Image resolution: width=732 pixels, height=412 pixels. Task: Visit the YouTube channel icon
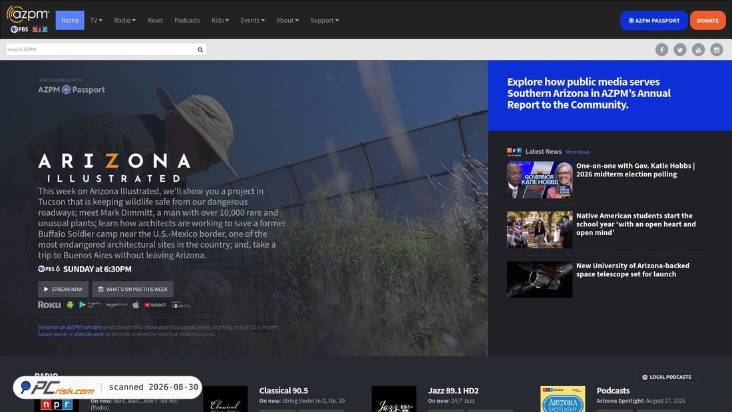pos(698,49)
